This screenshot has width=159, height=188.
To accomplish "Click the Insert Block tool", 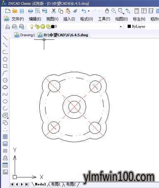I will click(x=5, y=116).
